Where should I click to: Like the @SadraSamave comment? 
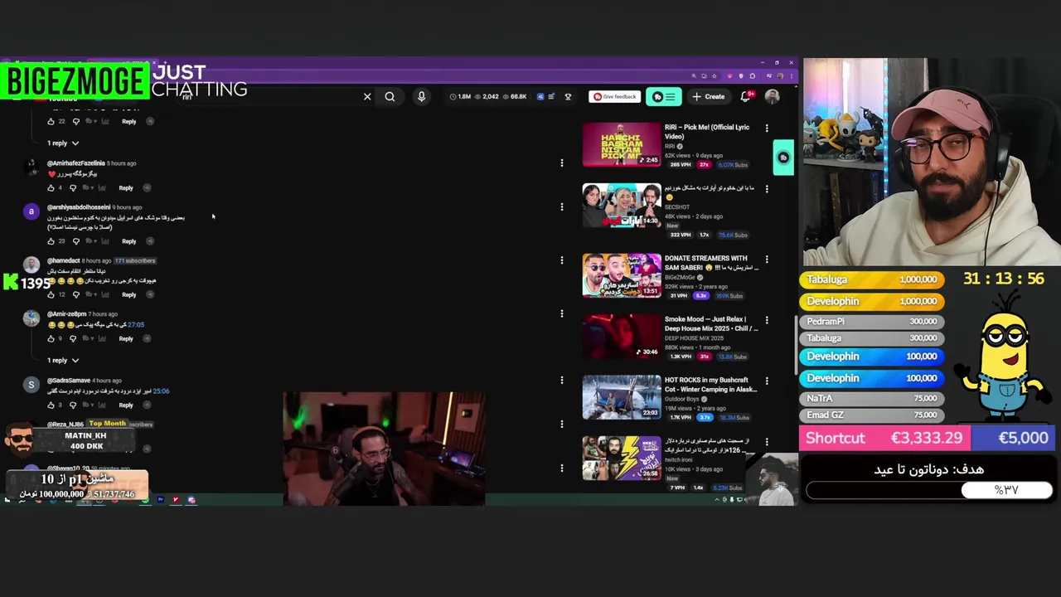[51, 405]
